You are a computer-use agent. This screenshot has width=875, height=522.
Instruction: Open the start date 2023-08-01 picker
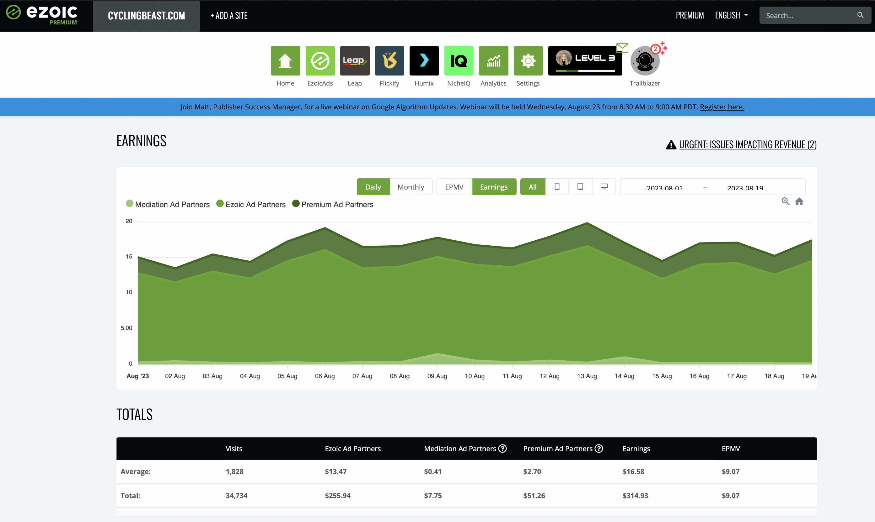[664, 187]
